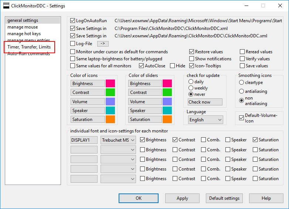
Task: Enable Comb. for DISPLAY1
Action: [204, 139]
